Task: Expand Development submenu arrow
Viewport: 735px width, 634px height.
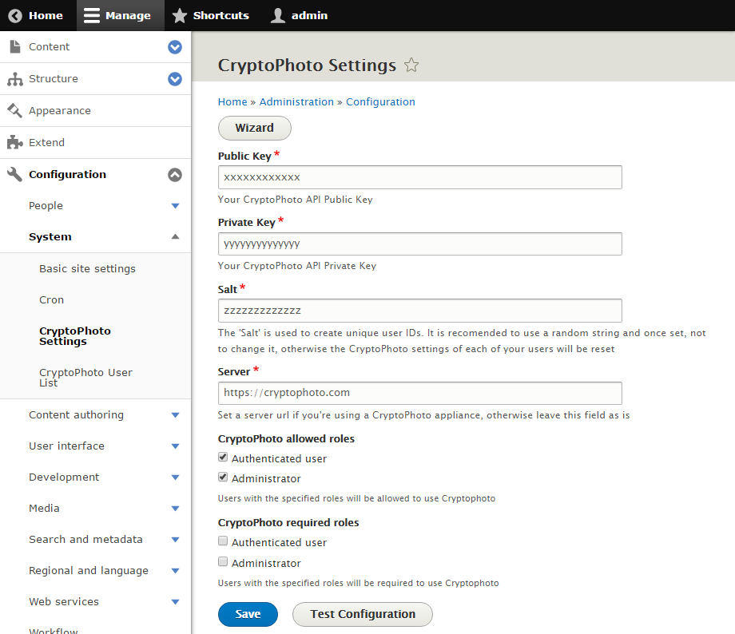Action: 175,477
